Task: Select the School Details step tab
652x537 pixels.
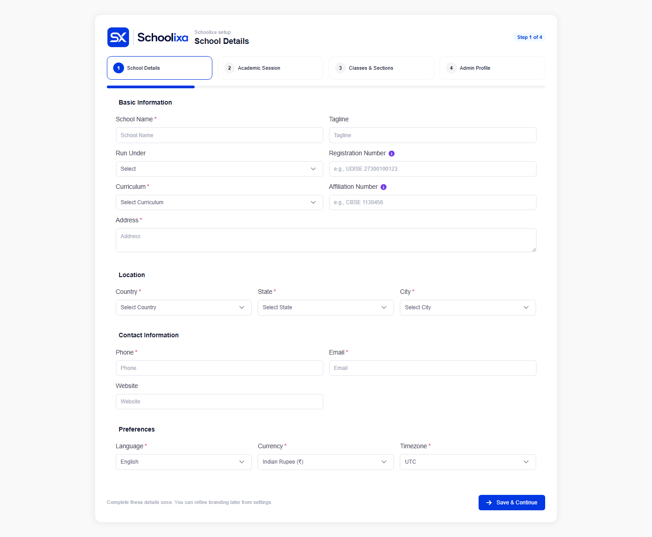Action: 160,68
